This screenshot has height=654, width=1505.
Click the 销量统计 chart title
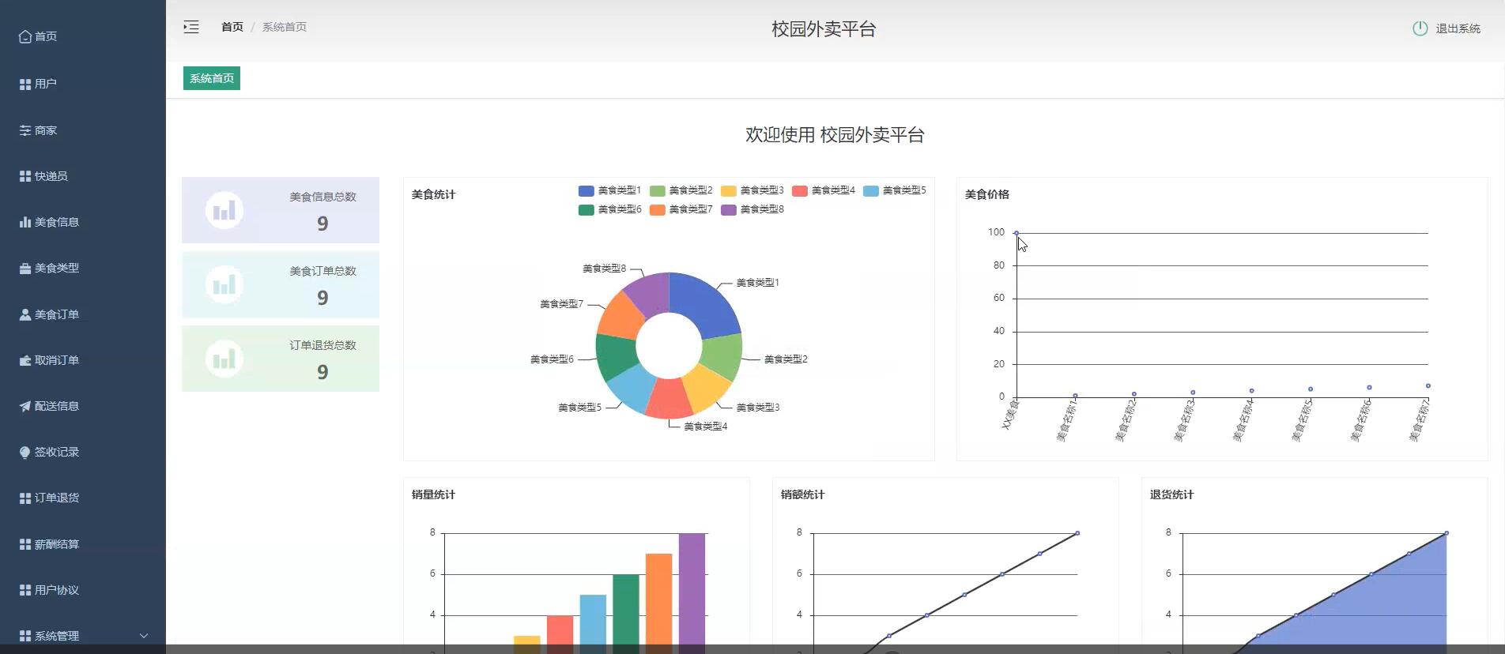[433, 494]
